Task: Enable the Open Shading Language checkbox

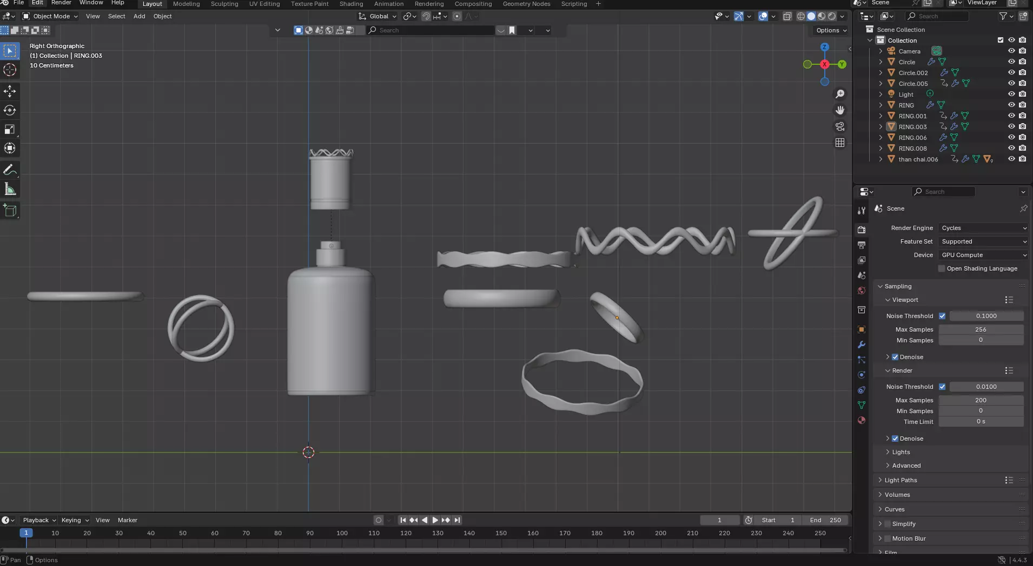Action: tap(942, 268)
